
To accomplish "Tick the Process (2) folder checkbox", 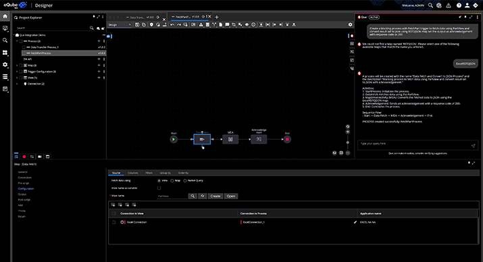I will (21, 41).
